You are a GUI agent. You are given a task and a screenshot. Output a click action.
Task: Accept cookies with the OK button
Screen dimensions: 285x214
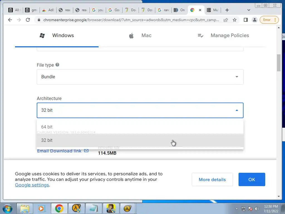click(252, 179)
